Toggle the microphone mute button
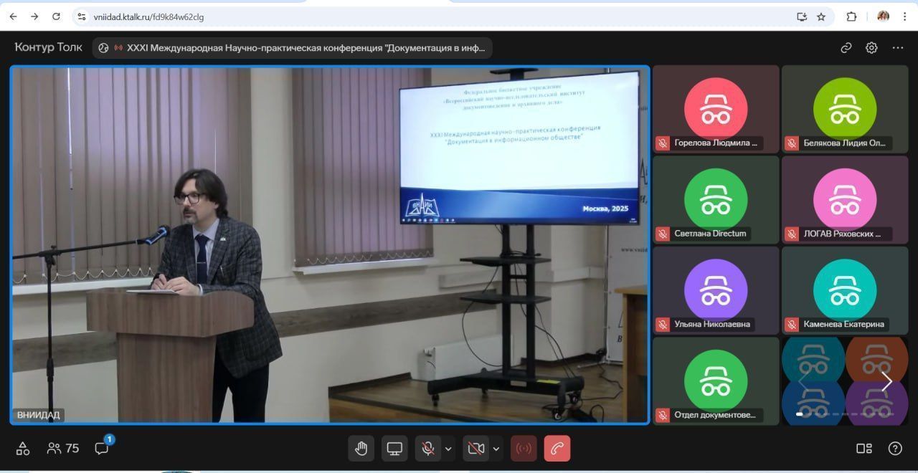The width and height of the screenshot is (918, 473). point(428,449)
